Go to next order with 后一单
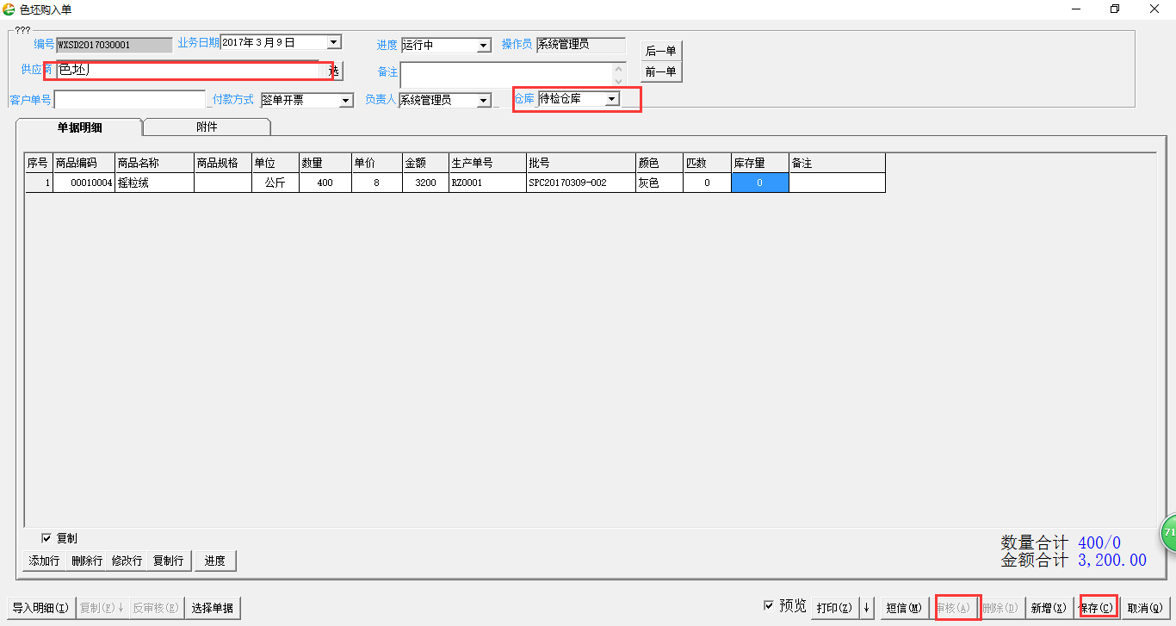The height and width of the screenshot is (626, 1176). [661, 51]
